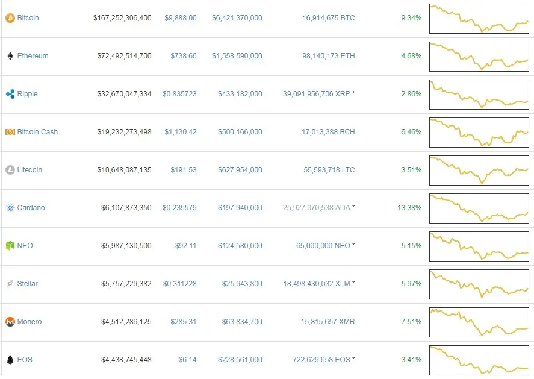Open the EOS price chart

[479, 360]
